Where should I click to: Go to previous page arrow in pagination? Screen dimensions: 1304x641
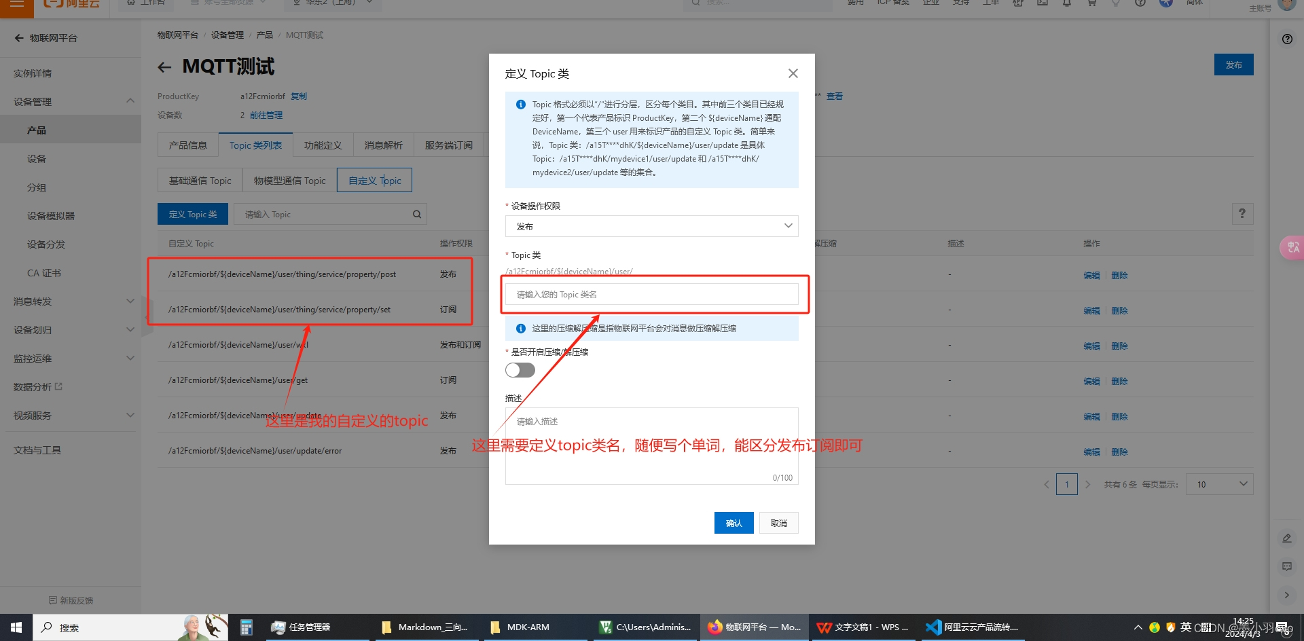coord(1046,484)
